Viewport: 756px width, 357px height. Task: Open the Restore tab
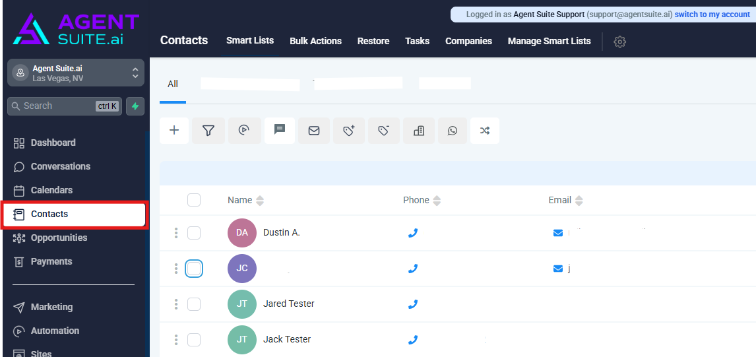(x=373, y=41)
